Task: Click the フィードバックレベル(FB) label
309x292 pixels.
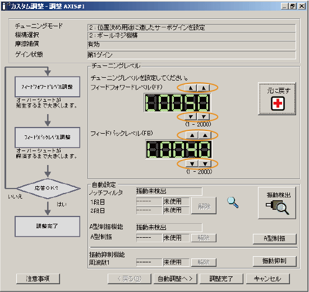Action: click(122, 134)
